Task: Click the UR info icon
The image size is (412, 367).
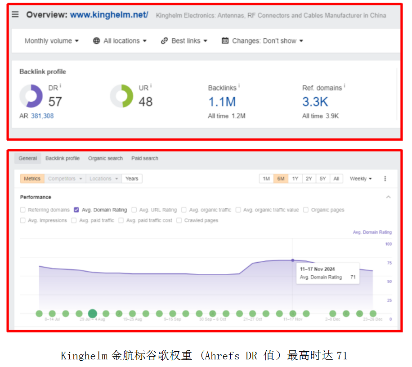Action: click(151, 85)
